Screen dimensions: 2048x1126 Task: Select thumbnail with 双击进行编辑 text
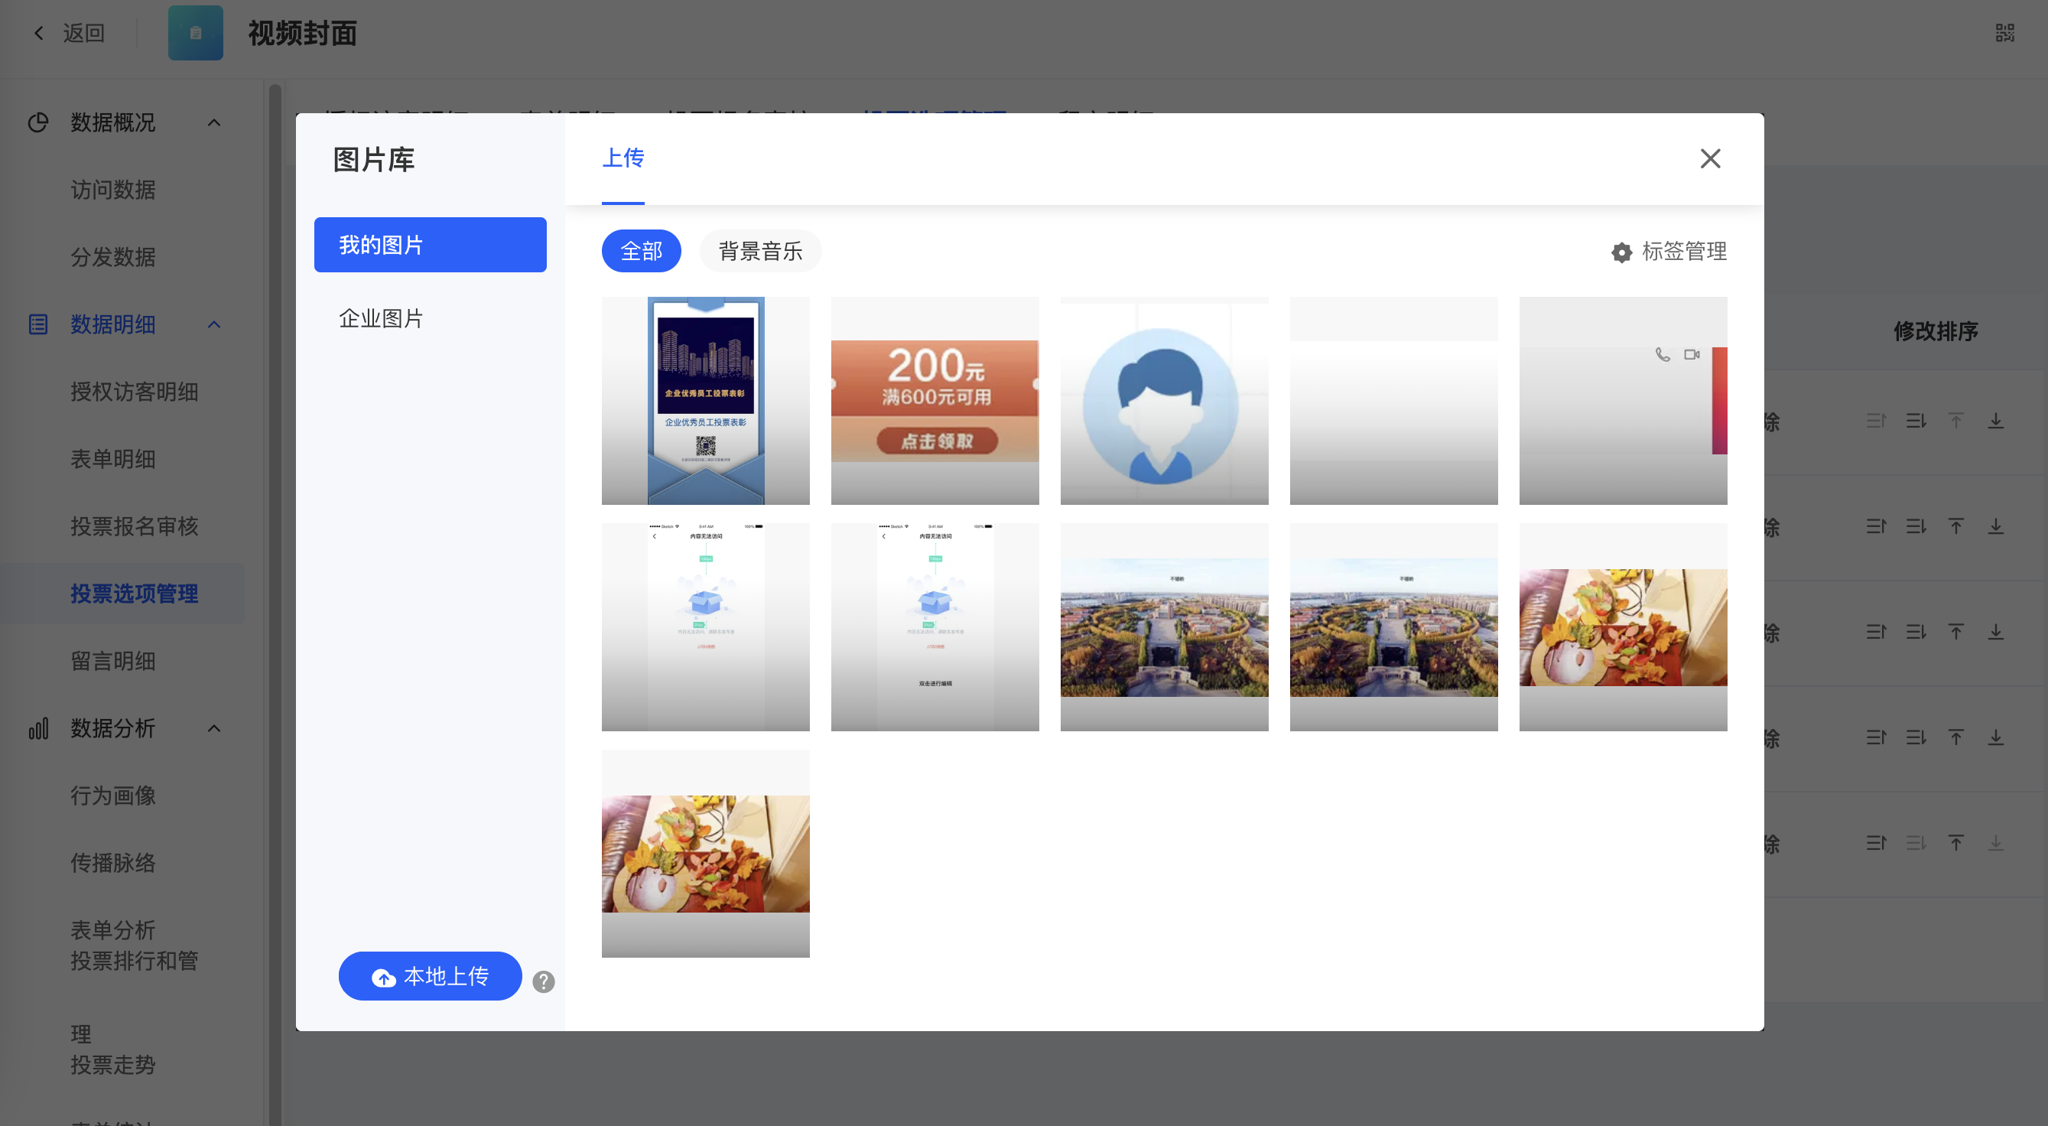(935, 626)
